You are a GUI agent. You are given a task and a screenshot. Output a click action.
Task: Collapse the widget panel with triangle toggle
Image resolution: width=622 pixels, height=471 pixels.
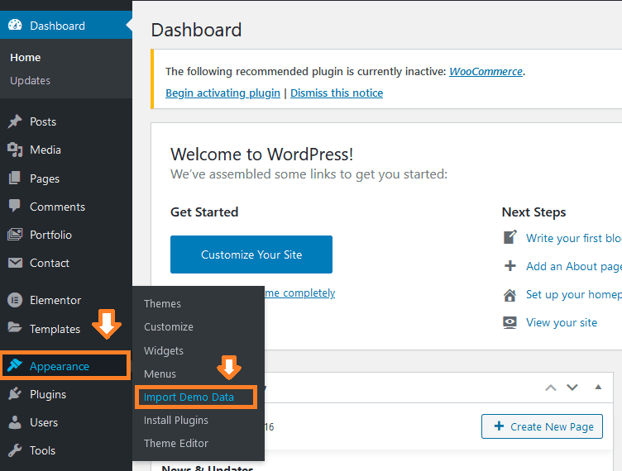[598, 387]
